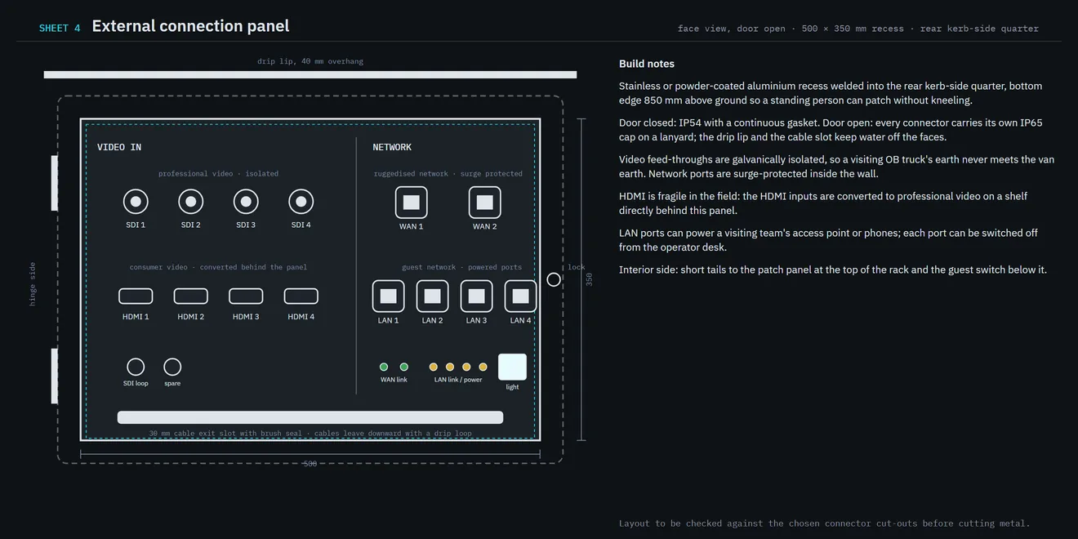Click the 'WAN link' LED label

394,380
